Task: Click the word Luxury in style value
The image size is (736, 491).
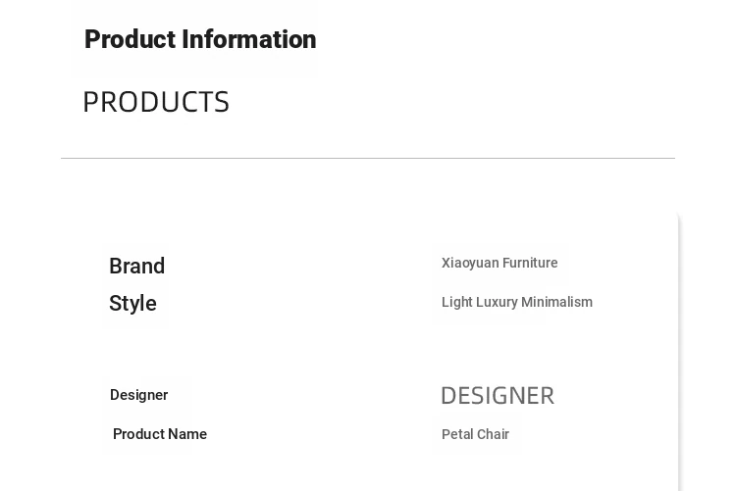Action: 497,302
